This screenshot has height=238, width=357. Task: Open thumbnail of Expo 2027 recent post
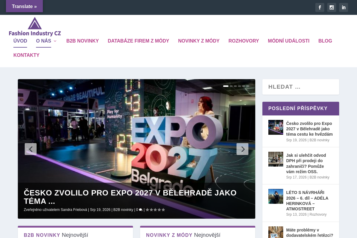tap(276, 127)
